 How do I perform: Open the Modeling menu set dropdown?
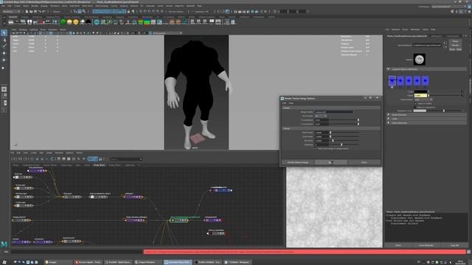11,12
